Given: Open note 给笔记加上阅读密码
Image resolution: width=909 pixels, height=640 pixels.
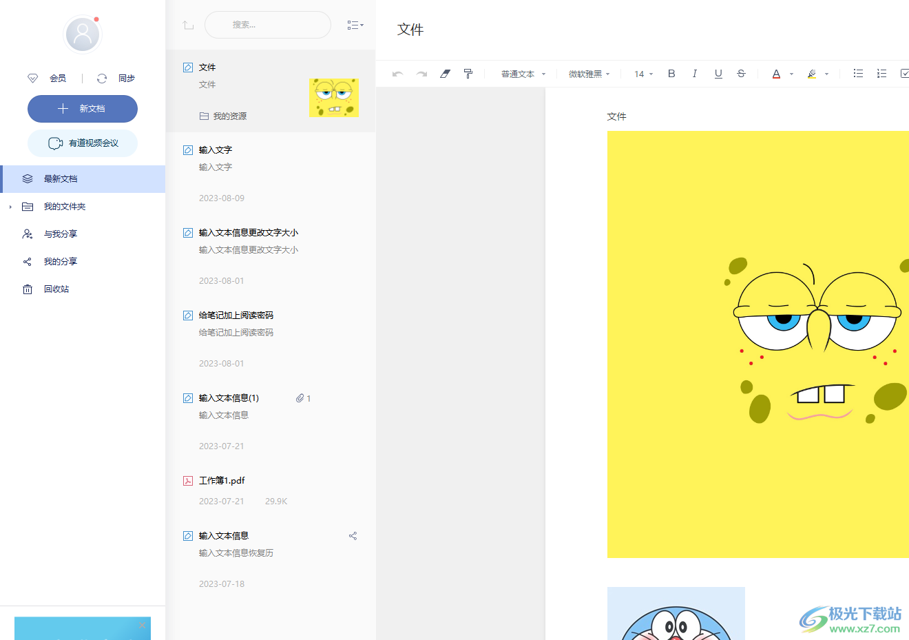Looking at the screenshot, I should point(271,339).
